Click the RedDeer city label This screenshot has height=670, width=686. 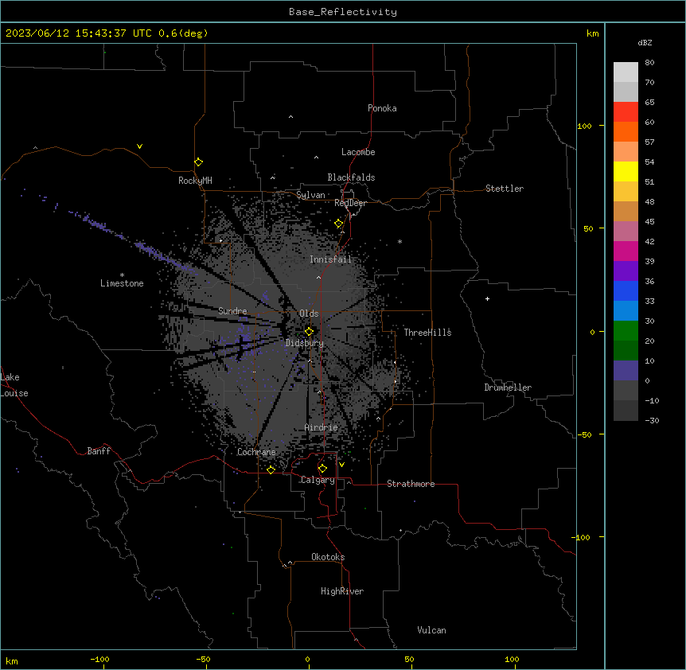pyautogui.click(x=350, y=203)
